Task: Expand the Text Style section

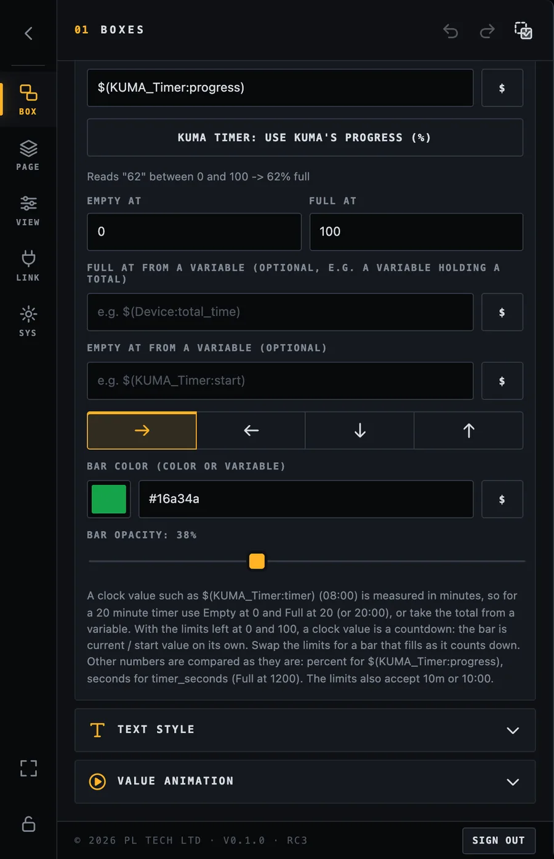Action: coord(305,730)
